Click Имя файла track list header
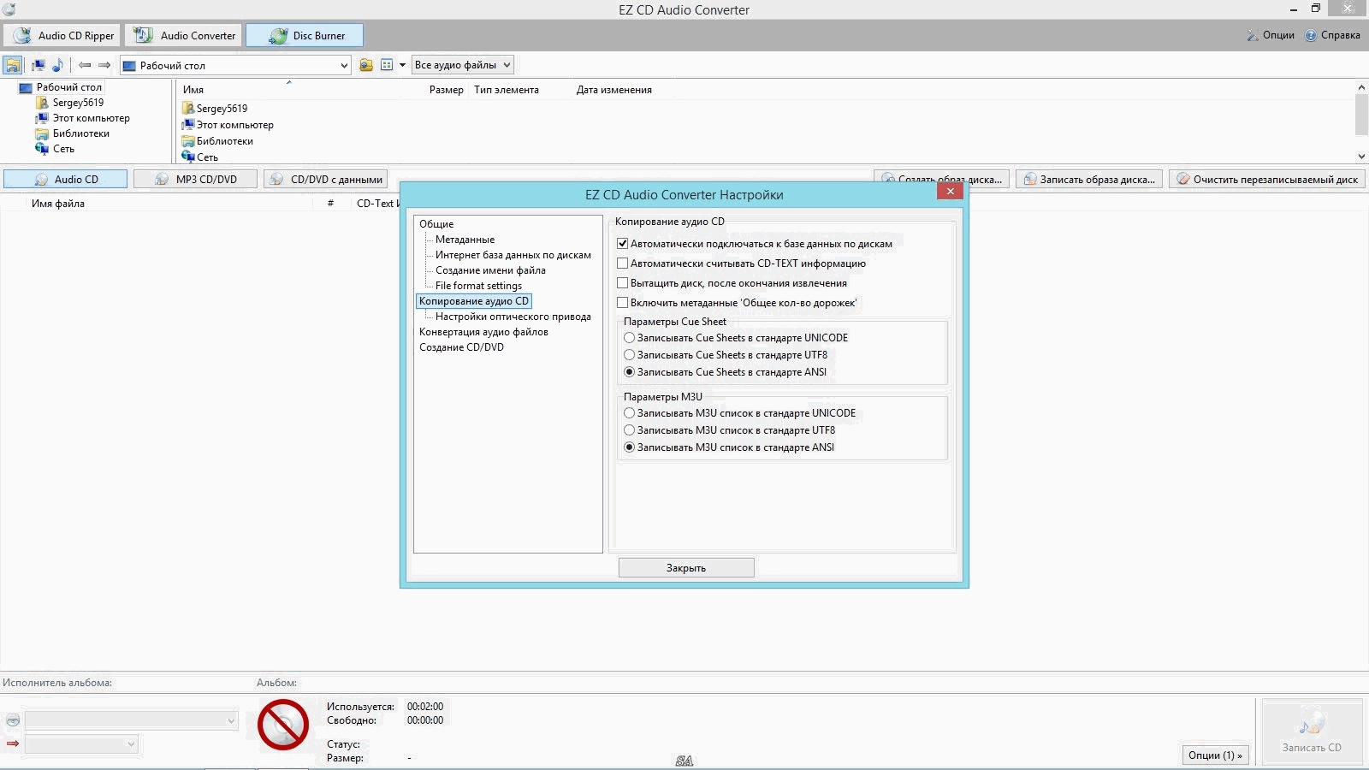Screen dimensions: 1369x770 click(x=58, y=204)
